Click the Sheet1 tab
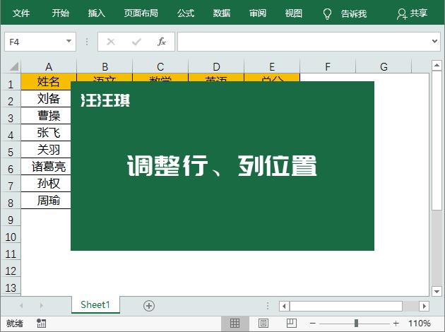445x332 pixels. 95,304
